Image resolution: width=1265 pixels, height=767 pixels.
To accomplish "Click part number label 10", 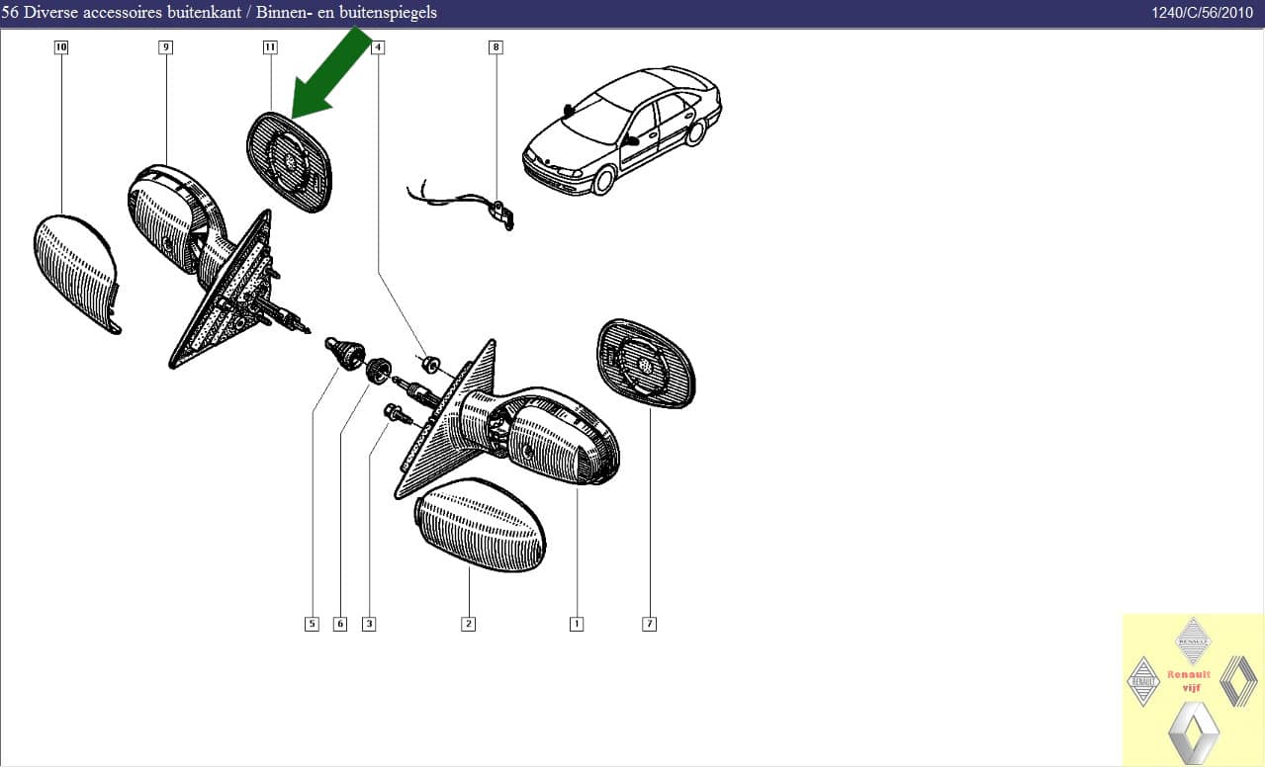I will (61, 47).
